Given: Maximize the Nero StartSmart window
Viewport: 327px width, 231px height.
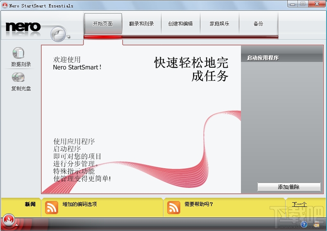Looking at the screenshot, I should 303,4.
